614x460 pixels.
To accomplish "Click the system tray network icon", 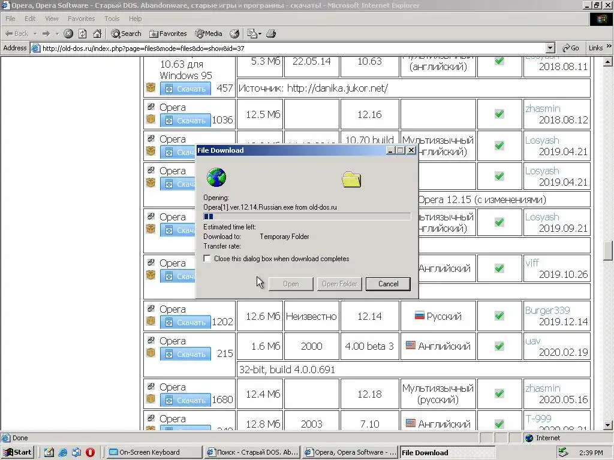I will tap(564, 453).
